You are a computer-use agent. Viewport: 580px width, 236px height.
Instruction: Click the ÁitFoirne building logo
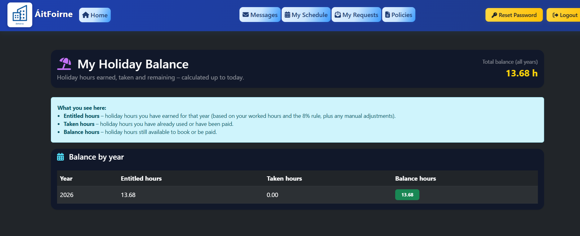20,15
